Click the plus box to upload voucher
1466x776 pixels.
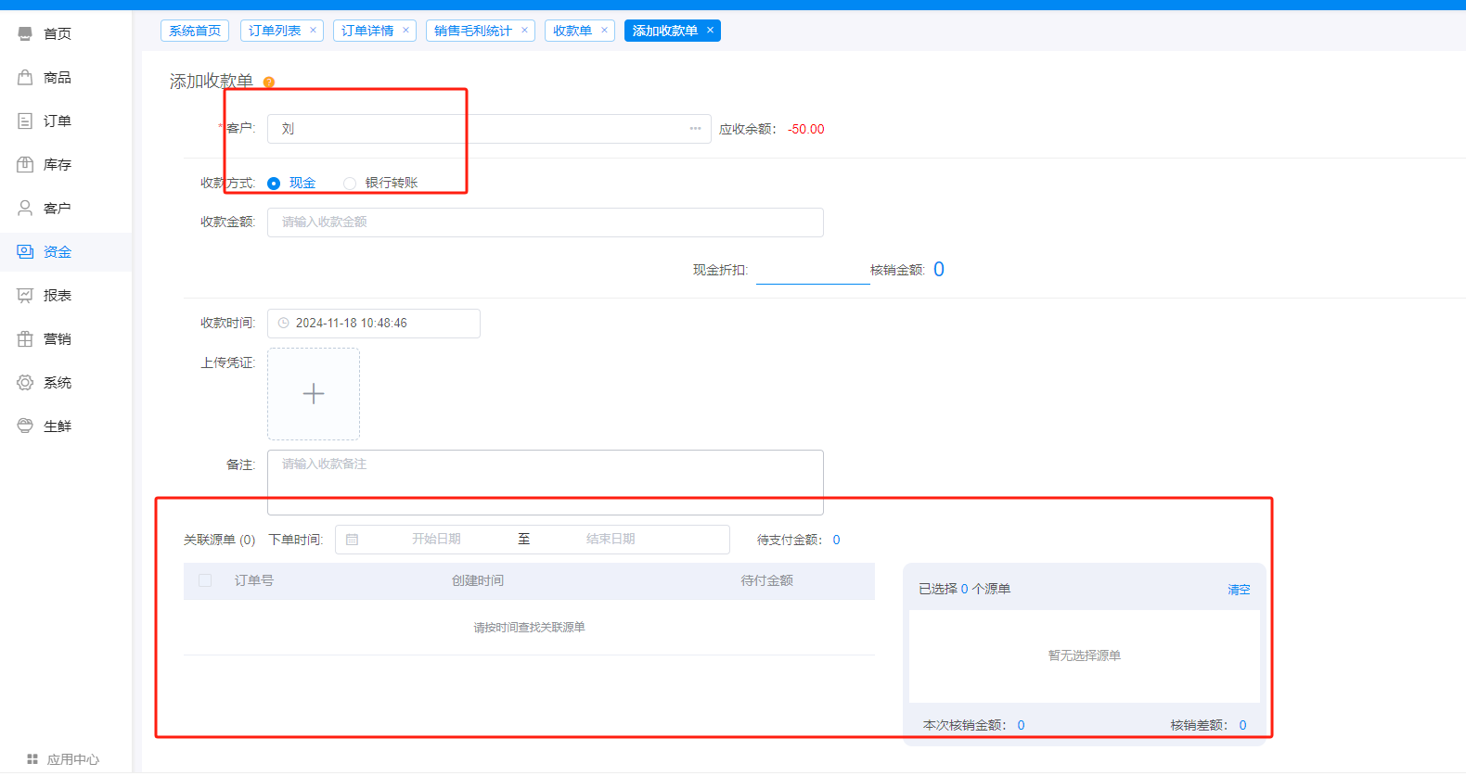pos(314,394)
